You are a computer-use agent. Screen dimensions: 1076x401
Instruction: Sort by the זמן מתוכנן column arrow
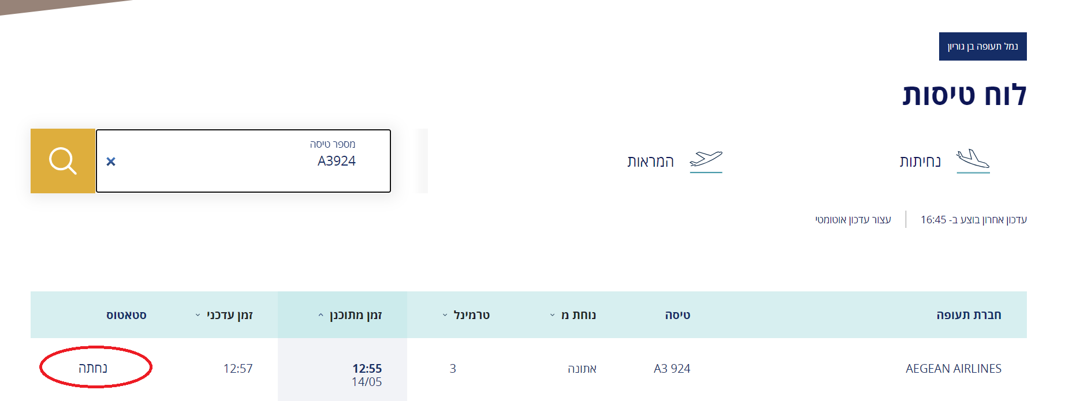click(x=321, y=315)
